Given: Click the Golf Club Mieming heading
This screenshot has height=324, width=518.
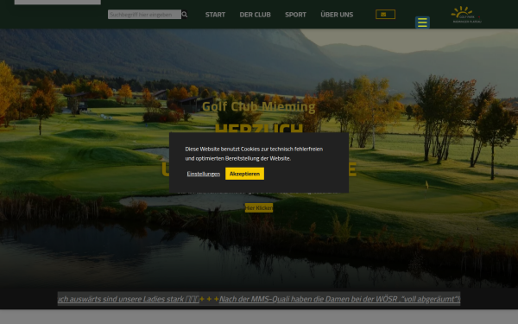Looking at the screenshot, I should [x=259, y=107].
